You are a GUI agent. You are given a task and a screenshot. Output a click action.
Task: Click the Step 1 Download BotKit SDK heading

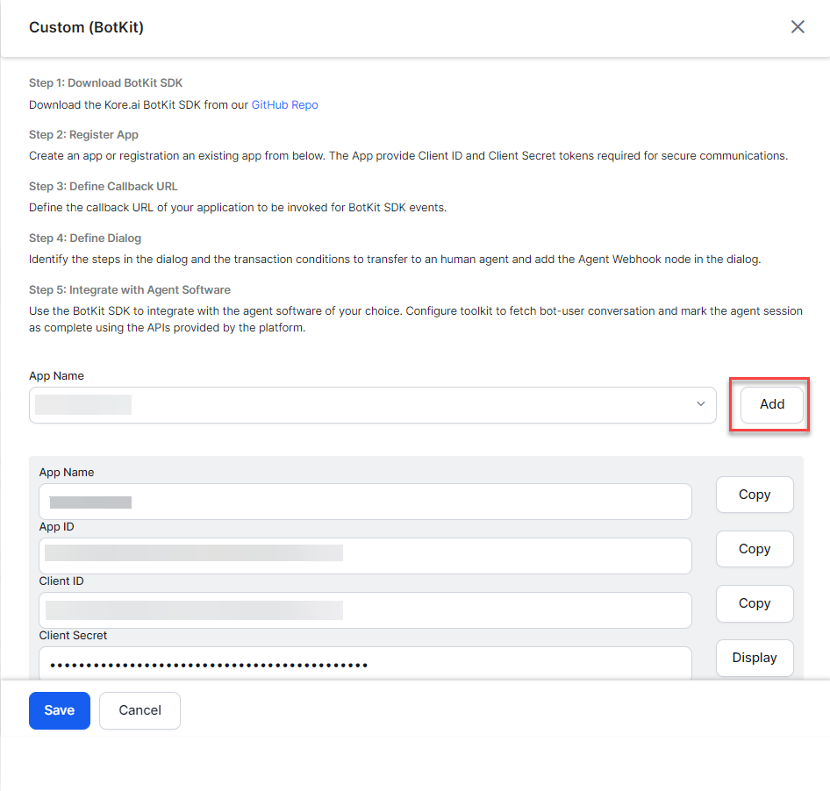click(105, 83)
